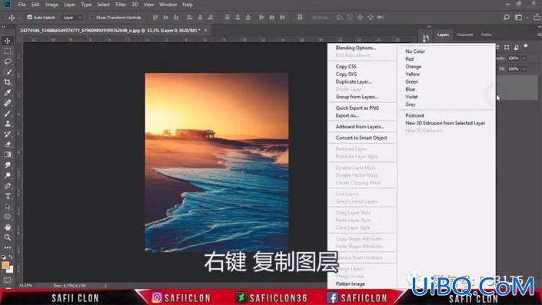Toggle the Quick Mask mode button
Screen dimensions: 542x305
click(7, 280)
